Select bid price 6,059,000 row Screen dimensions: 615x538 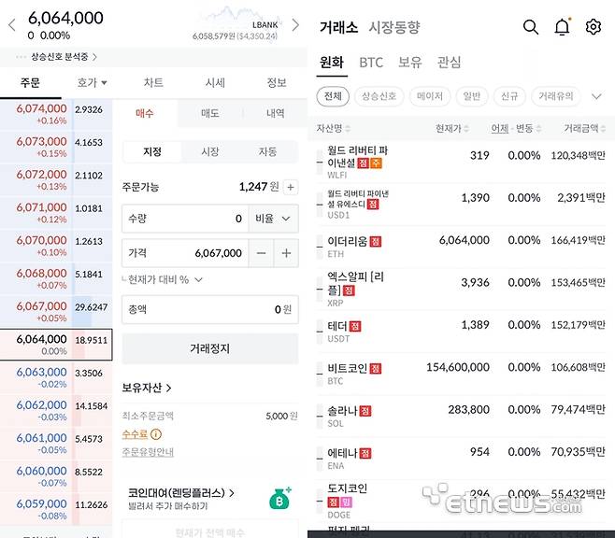(x=56, y=509)
